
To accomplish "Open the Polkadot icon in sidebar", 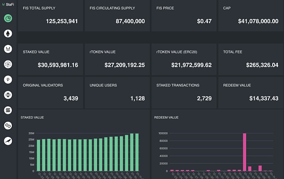I will click(8, 79).
